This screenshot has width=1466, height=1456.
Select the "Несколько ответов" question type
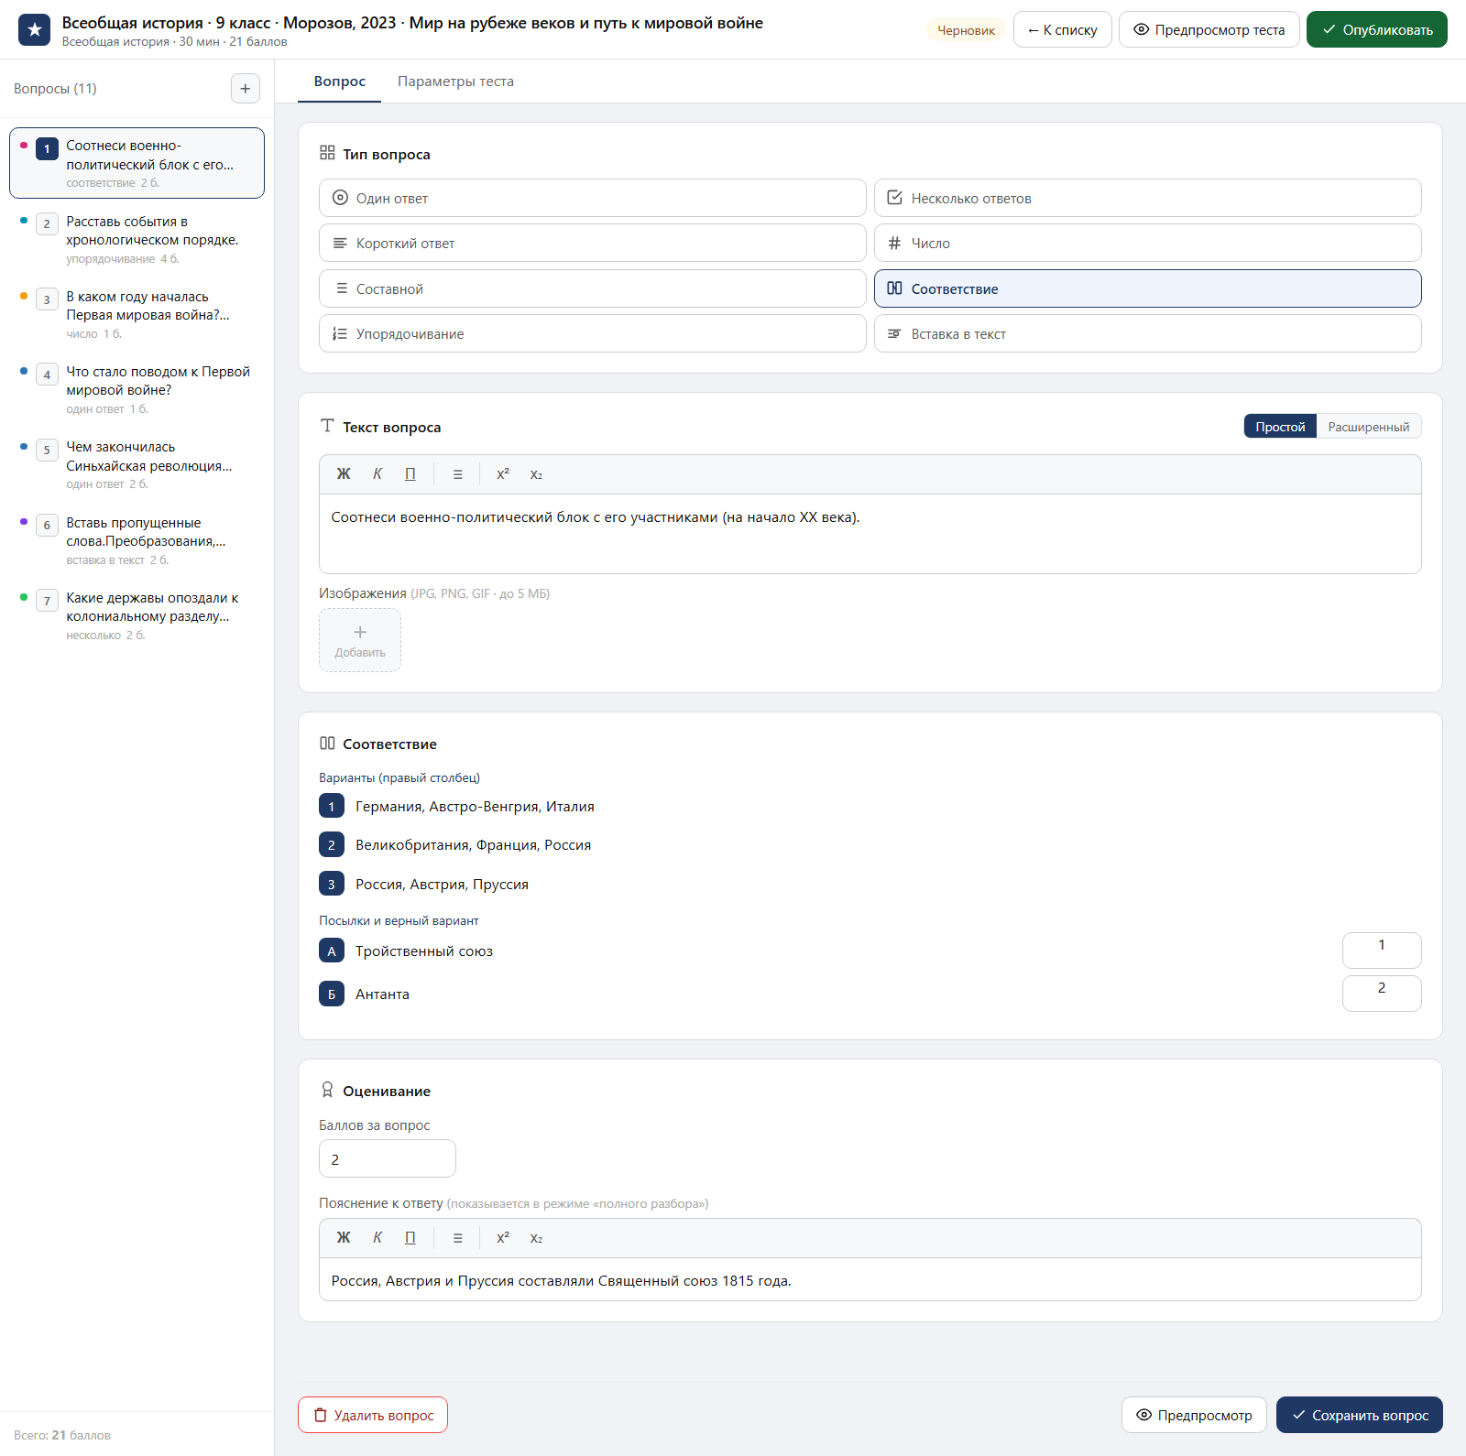click(1148, 198)
